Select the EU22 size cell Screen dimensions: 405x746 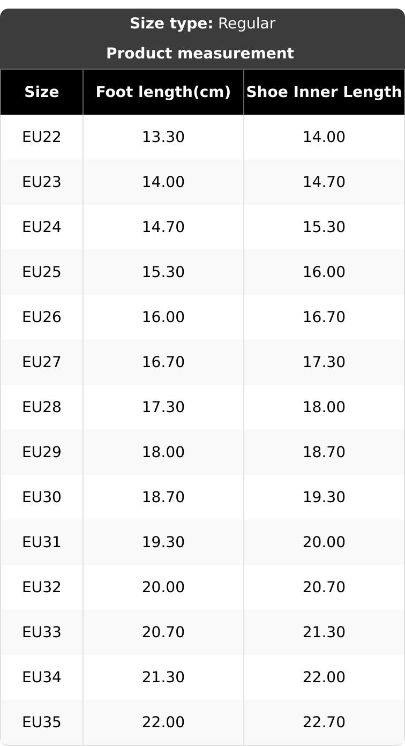click(x=42, y=137)
